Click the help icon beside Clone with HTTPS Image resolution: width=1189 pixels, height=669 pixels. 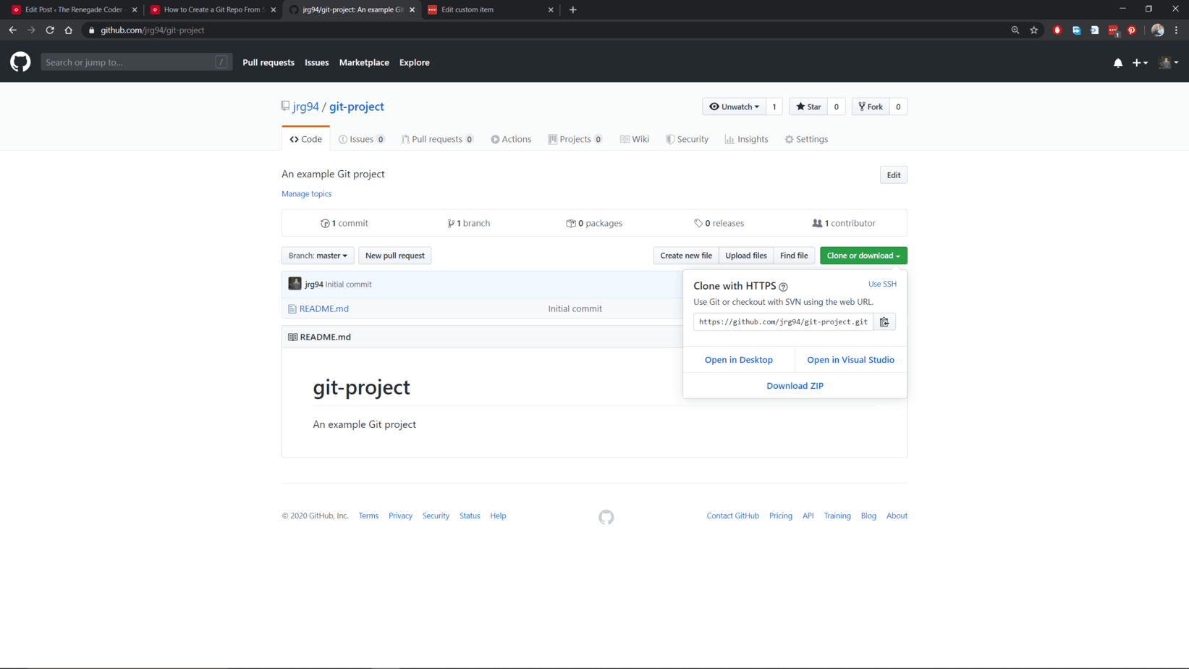783,287
